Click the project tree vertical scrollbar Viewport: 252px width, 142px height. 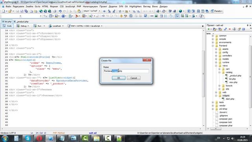coord(251,77)
